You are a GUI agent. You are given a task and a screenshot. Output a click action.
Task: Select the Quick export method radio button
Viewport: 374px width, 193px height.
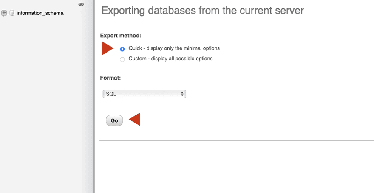coord(122,49)
